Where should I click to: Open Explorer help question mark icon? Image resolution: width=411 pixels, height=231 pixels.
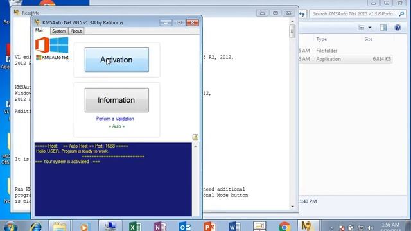click(398, 28)
